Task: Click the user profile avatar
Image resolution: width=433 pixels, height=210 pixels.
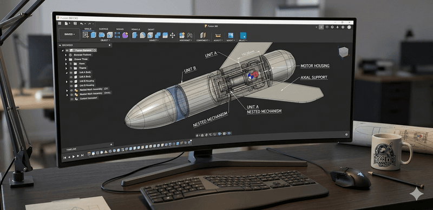Action: [349, 28]
